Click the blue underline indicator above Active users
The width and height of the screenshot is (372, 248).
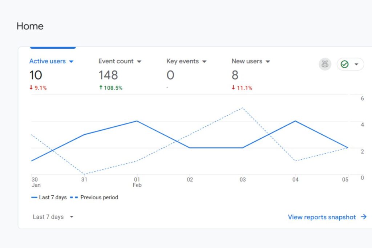[x=53, y=48]
